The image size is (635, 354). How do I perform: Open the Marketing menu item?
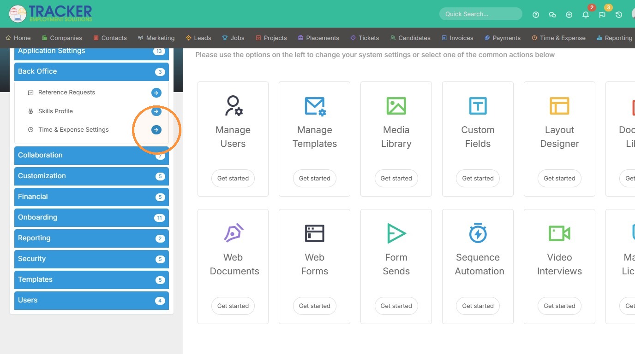tap(156, 38)
